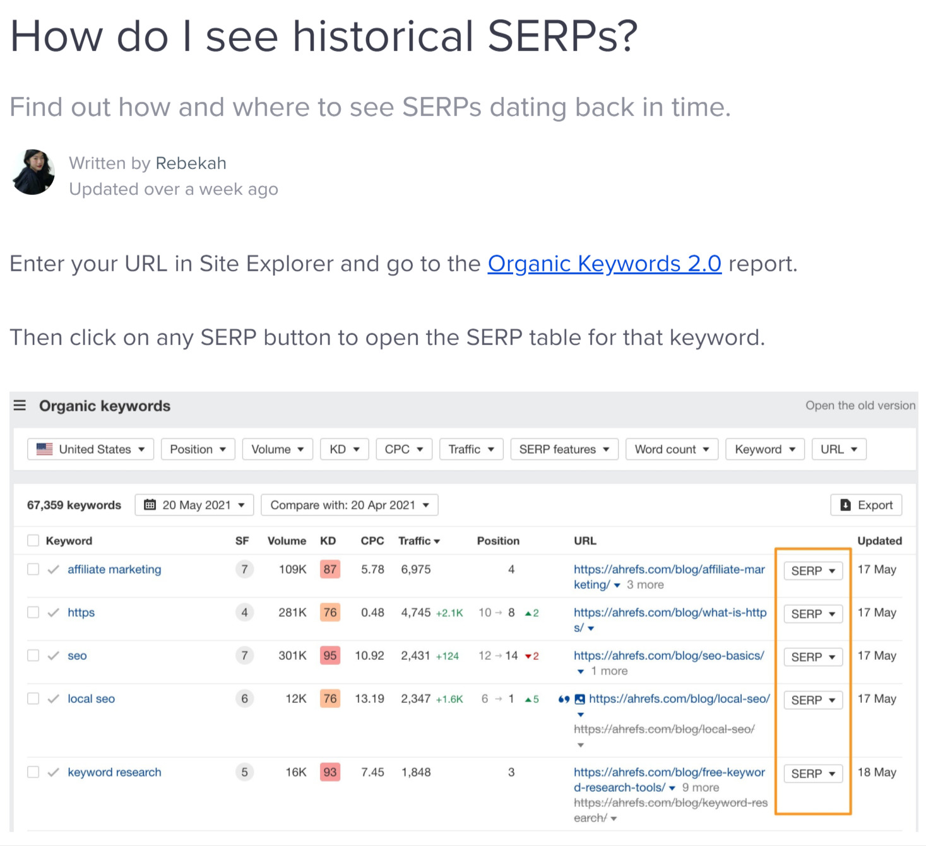926x846 pixels.
Task: Toggle the select-all keywords checkbox
Action: (33, 540)
